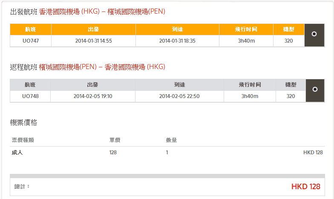The width and height of the screenshot is (334, 199).
Task: Click the gray 機型 header in return table
Action: point(291,85)
